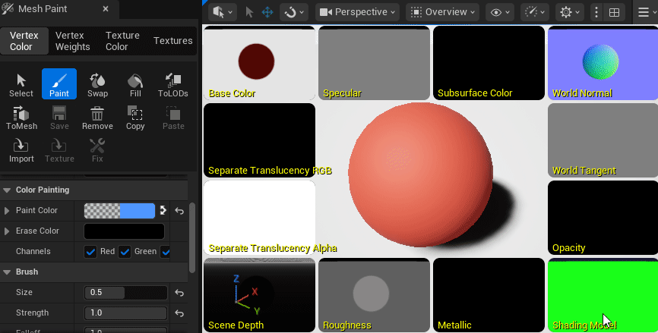Open the eye Show flags dropdown
The width and height of the screenshot is (658, 333).
click(x=500, y=12)
